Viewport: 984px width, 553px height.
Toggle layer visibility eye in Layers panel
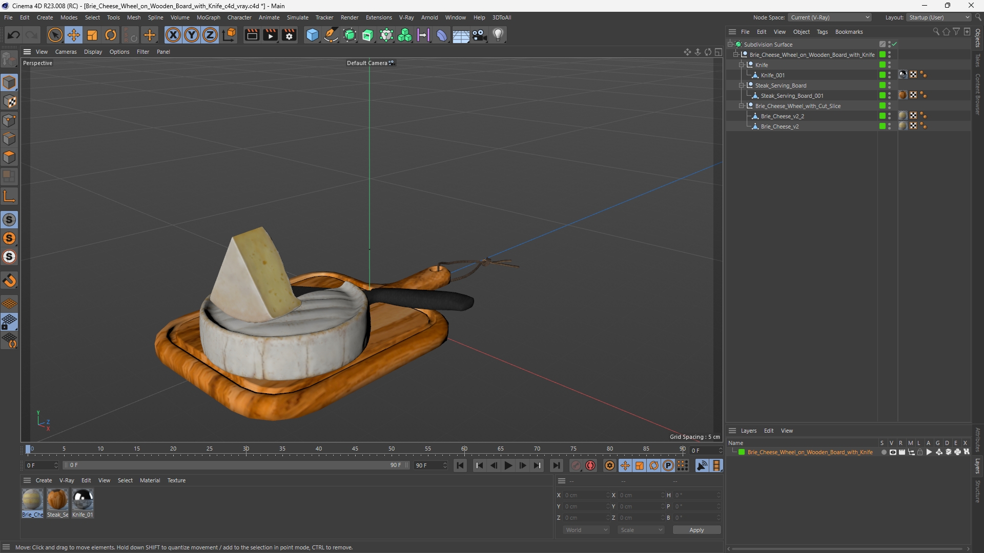click(893, 452)
